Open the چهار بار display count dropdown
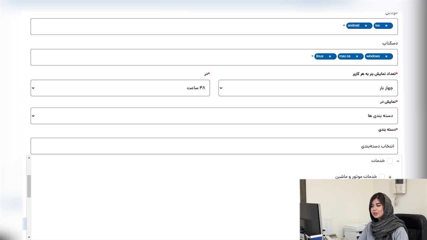The image size is (427, 240). pyautogui.click(x=308, y=88)
